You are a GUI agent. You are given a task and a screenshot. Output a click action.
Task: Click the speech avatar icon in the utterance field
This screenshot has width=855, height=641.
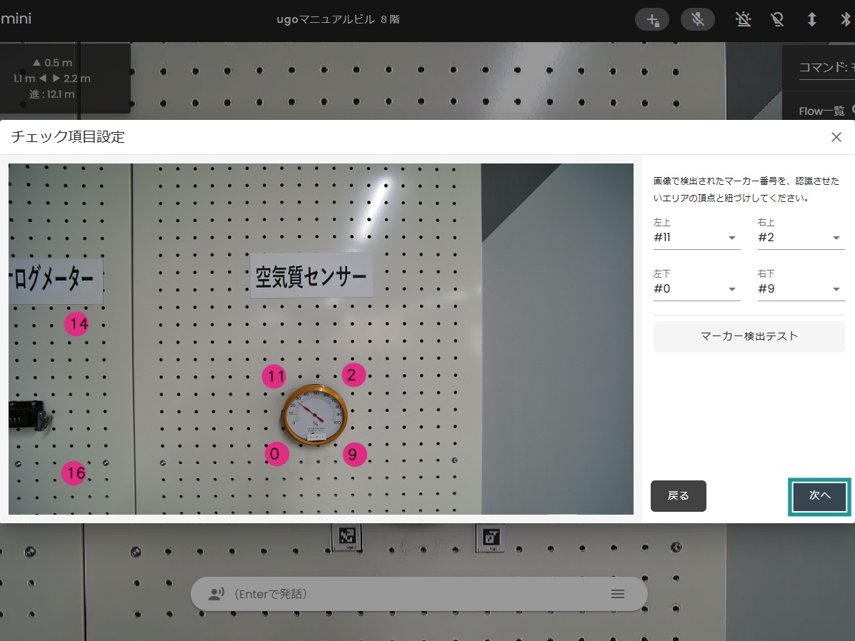(x=216, y=593)
